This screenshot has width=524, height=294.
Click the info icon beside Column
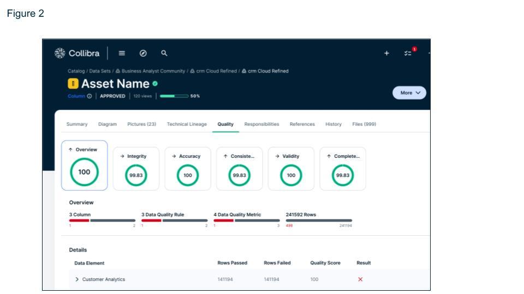coord(90,96)
